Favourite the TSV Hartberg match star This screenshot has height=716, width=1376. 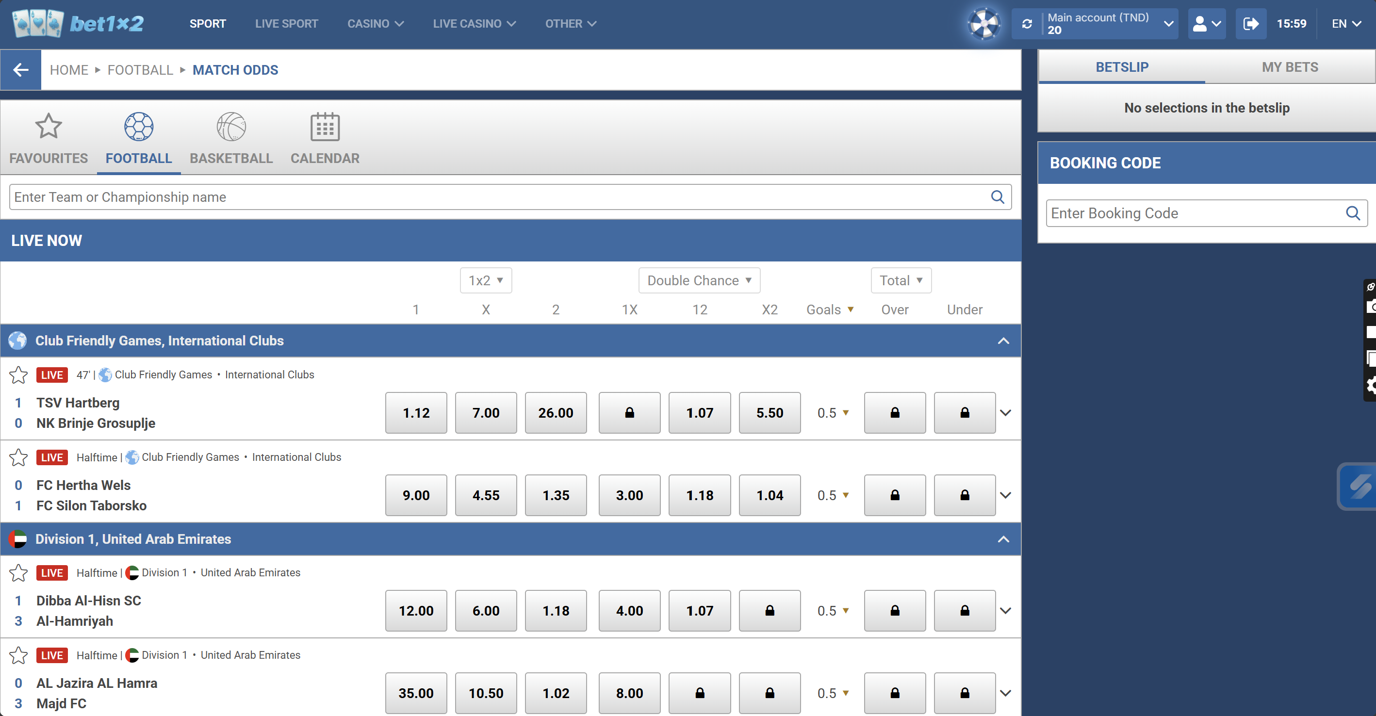pyautogui.click(x=18, y=375)
